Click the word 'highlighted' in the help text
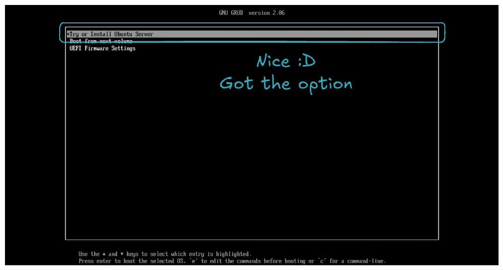The image size is (503, 270). click(233, 254)
